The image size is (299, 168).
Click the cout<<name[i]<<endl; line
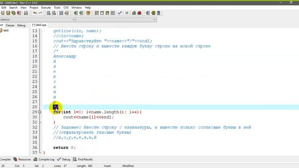coord(88,117)
